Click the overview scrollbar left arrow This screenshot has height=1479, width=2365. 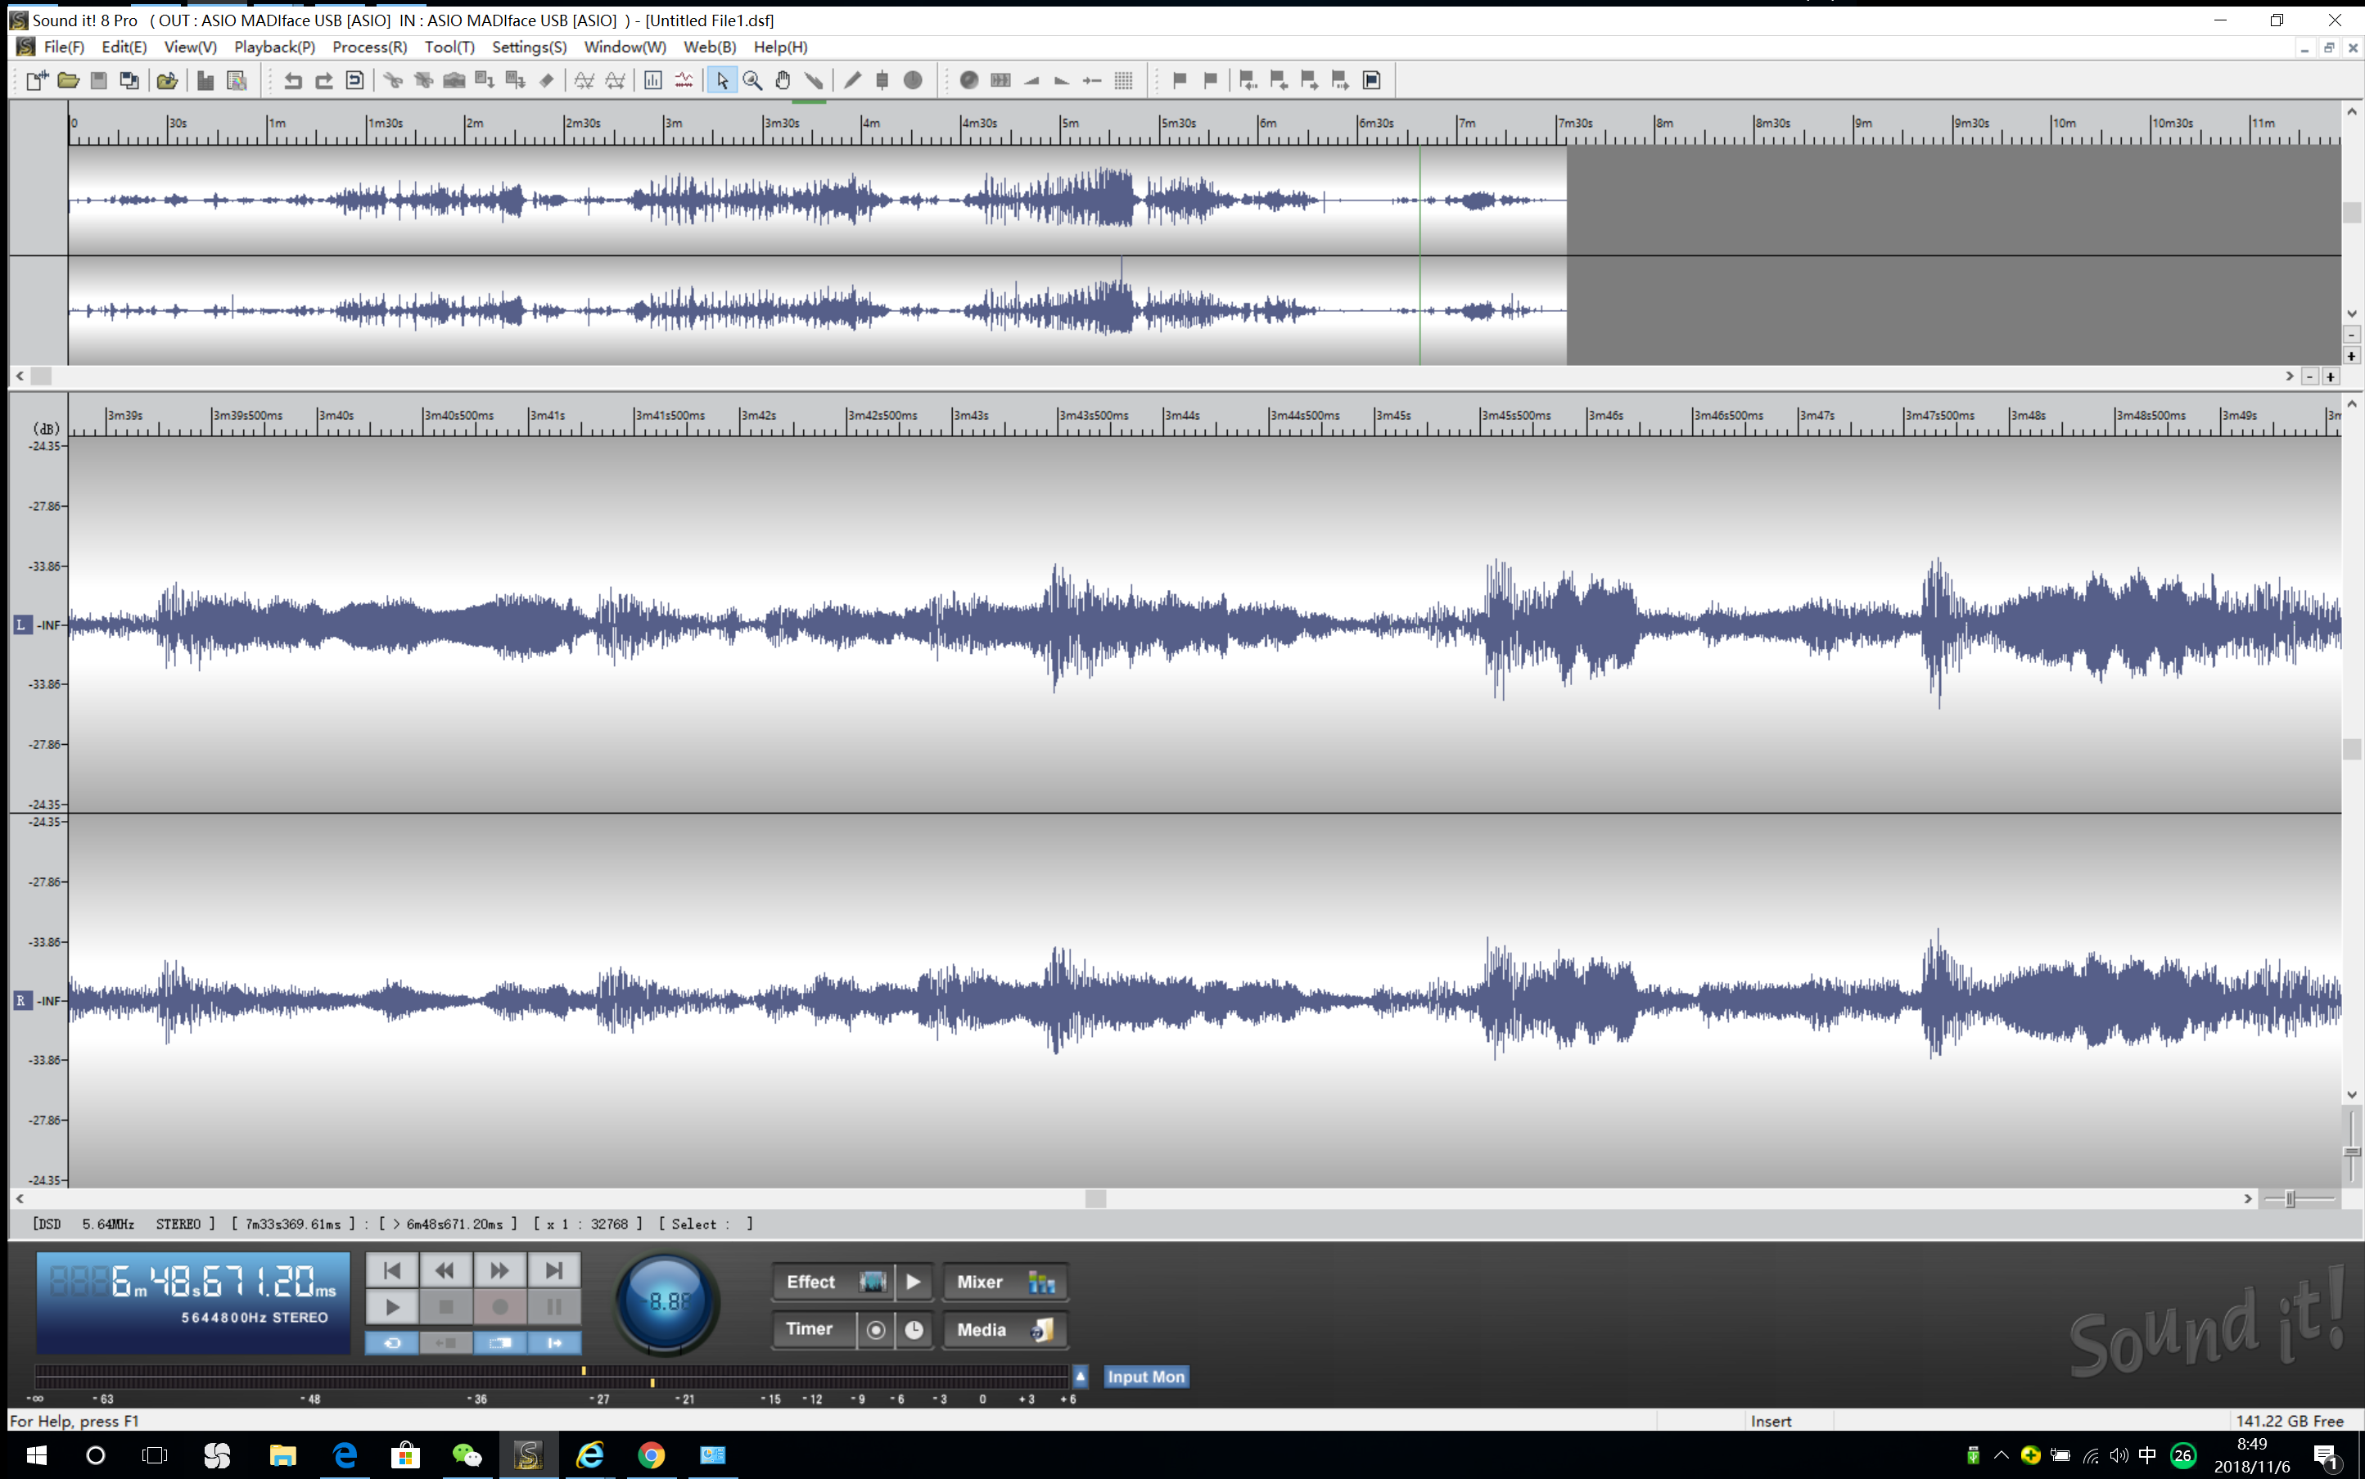tap(20, 377)
